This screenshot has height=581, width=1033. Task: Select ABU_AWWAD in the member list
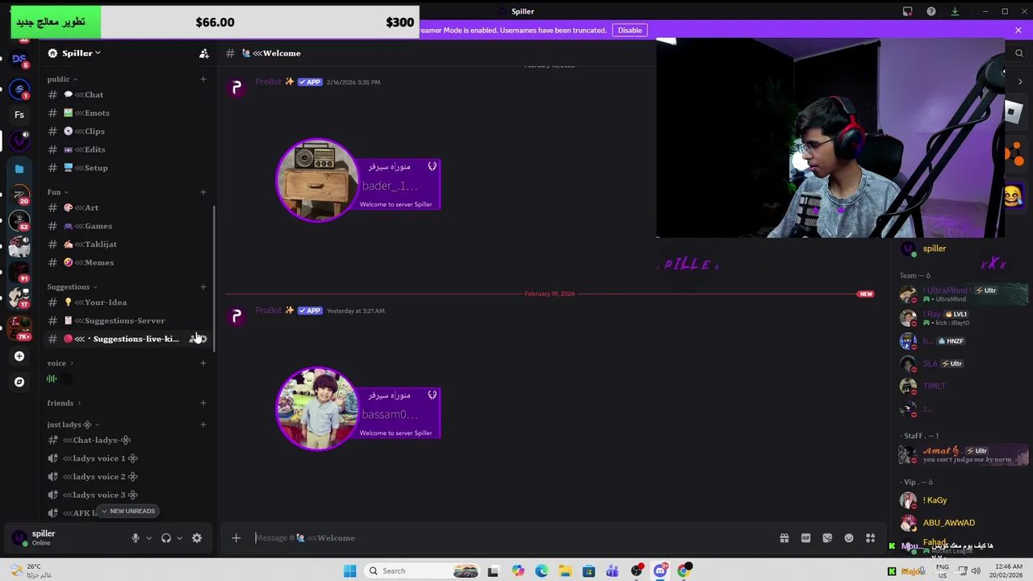(x=949, y=523)
